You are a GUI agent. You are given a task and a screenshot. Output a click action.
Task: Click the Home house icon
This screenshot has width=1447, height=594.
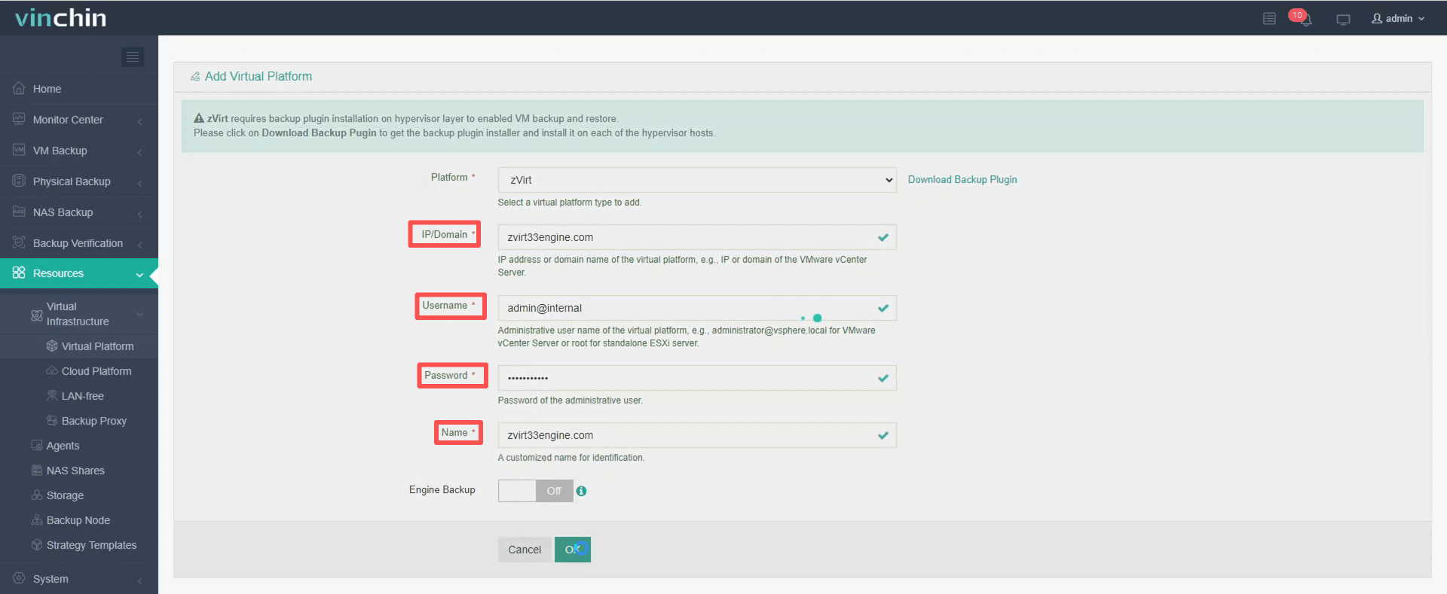click(19, 88)
